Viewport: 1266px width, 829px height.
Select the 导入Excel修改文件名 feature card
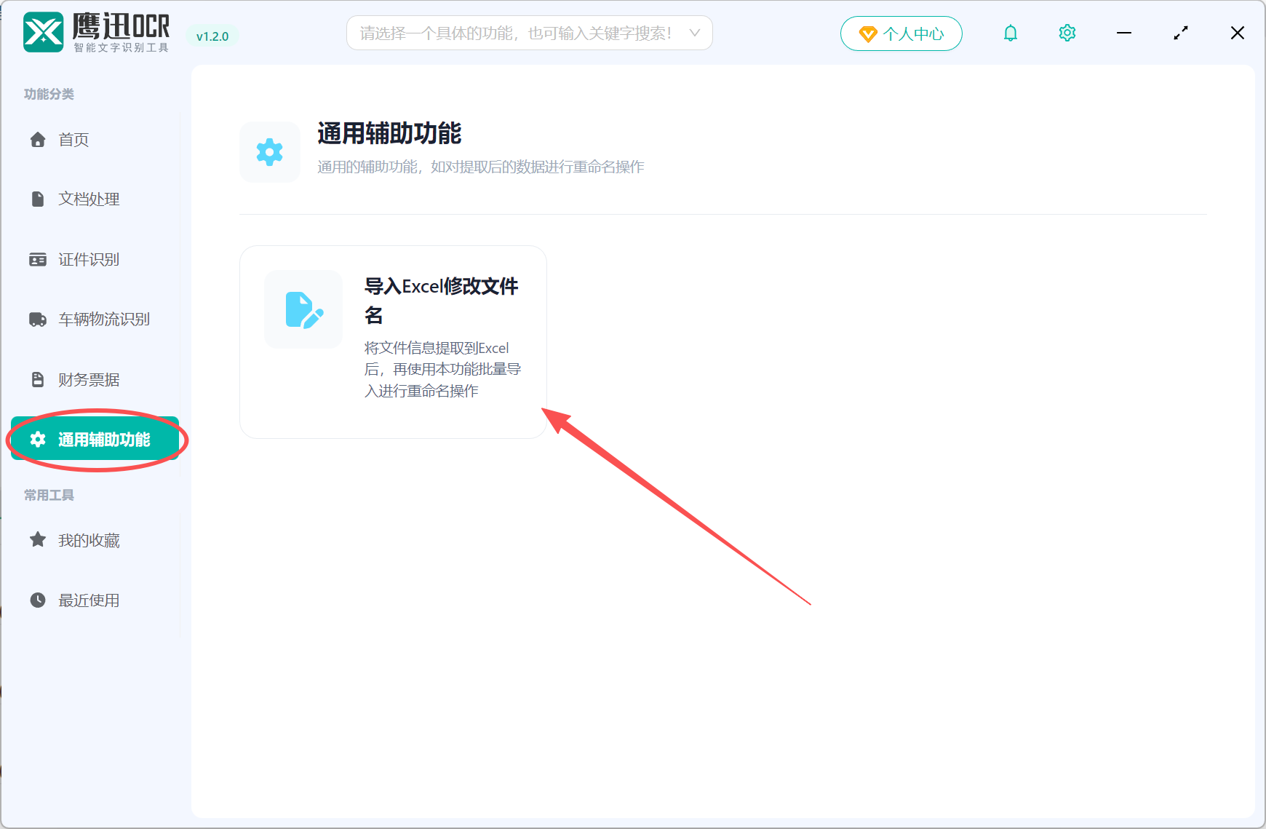click(x=393, y=341)
